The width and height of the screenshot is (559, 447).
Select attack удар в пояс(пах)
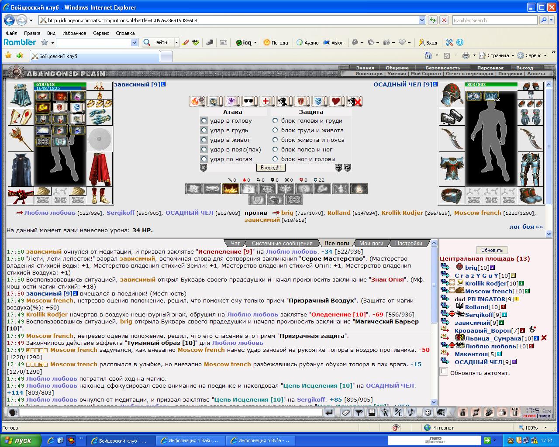(x=204, y=149)
